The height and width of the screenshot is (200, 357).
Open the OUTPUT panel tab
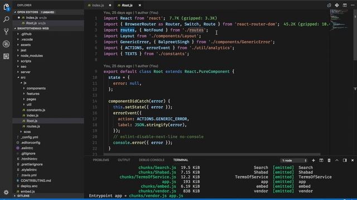[x=124, y=160]
